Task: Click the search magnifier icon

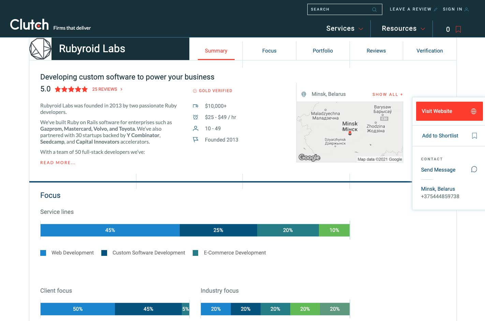Action: [374, 10]
